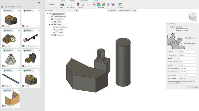Screen dimensions: 199x111
Task: Open My Editable Documents breadcrumb
Action: click(x=13, y=7)
